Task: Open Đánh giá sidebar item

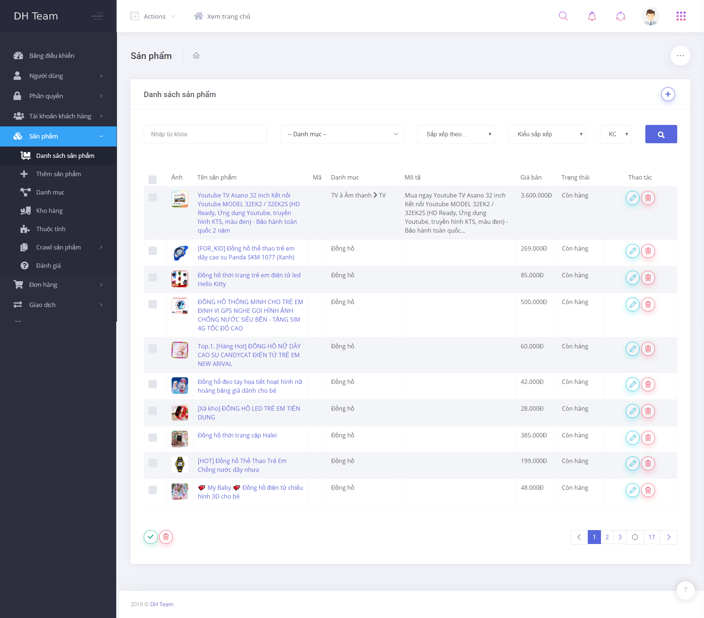Action: (x=58, y=266)
